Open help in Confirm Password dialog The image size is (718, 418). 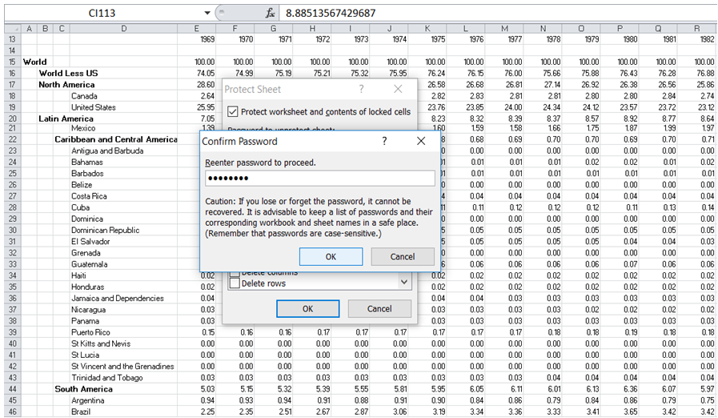[x=384, y=141]
